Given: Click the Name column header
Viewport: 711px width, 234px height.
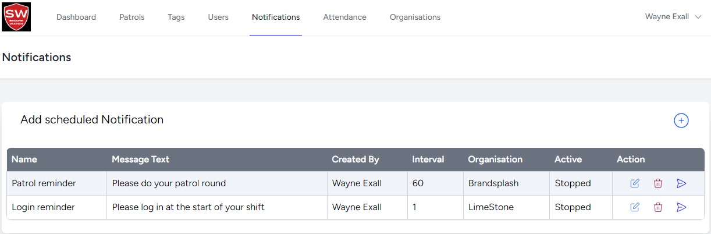Looking at the screenshot, I should 24,159.
